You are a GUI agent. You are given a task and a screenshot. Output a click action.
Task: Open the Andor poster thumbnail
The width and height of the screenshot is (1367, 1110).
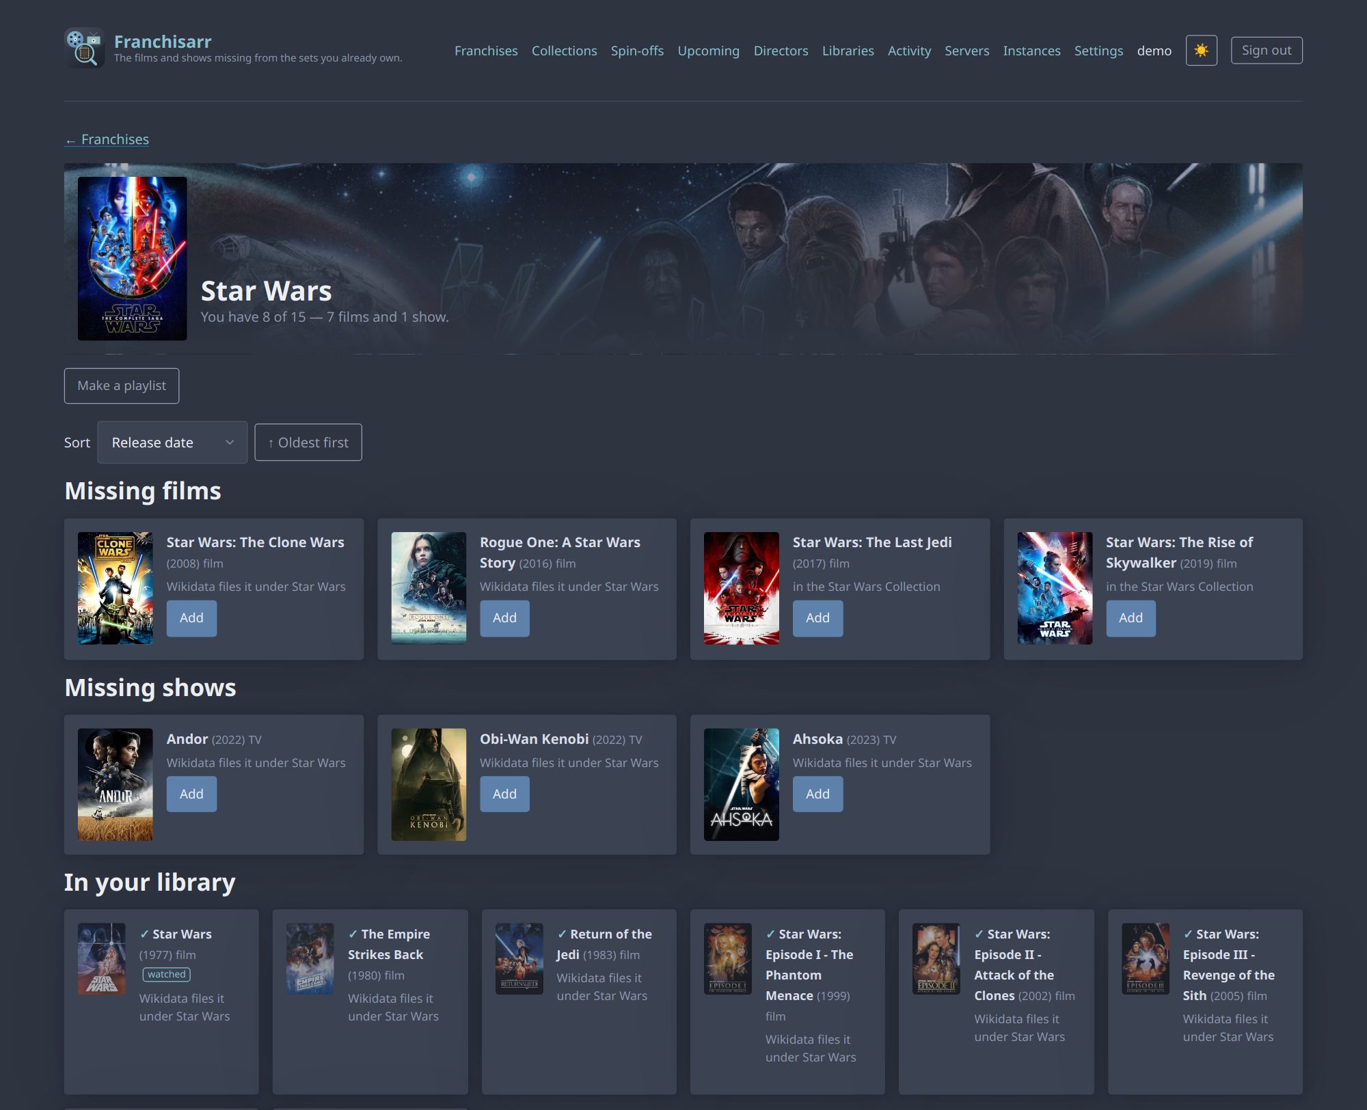pos(116,784)
